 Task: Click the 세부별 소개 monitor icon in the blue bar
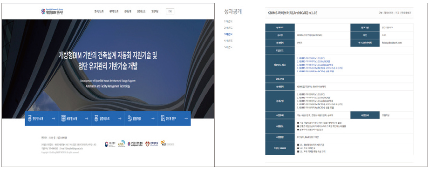(x=63, y=119)
